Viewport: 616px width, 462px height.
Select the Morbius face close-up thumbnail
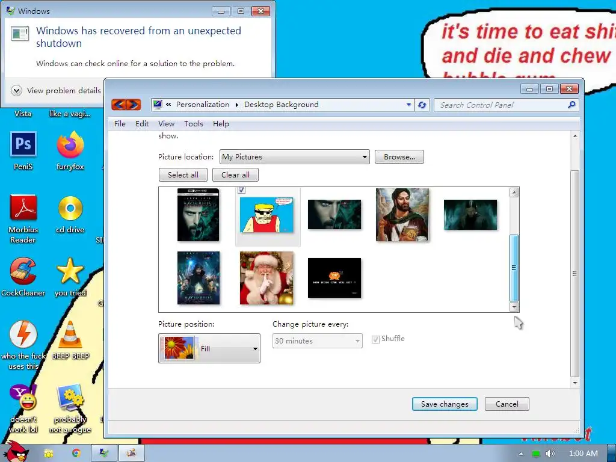334,215
